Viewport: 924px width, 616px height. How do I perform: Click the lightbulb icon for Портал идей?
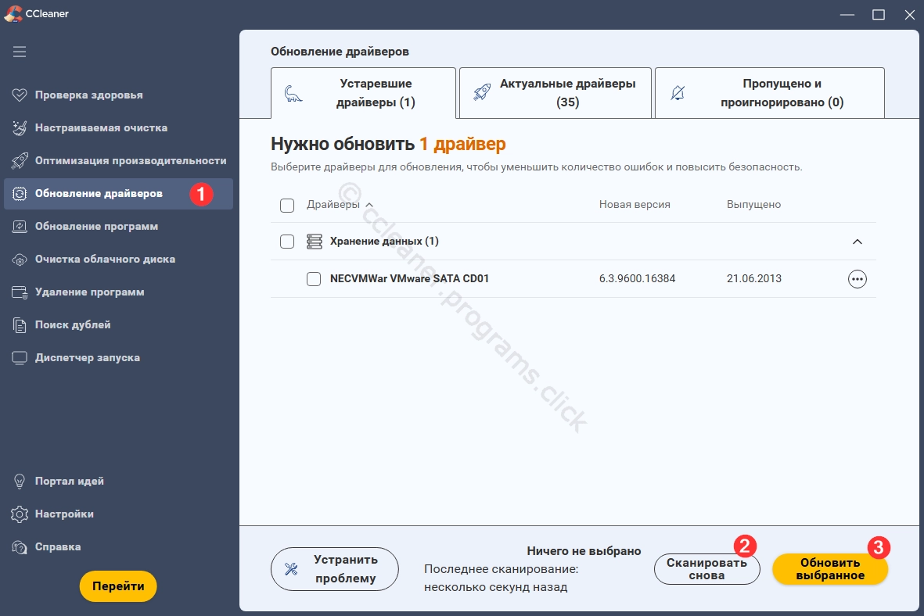pos(20,482)
